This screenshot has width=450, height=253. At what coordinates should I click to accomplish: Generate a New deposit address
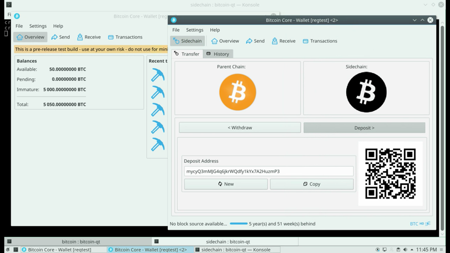226,184
